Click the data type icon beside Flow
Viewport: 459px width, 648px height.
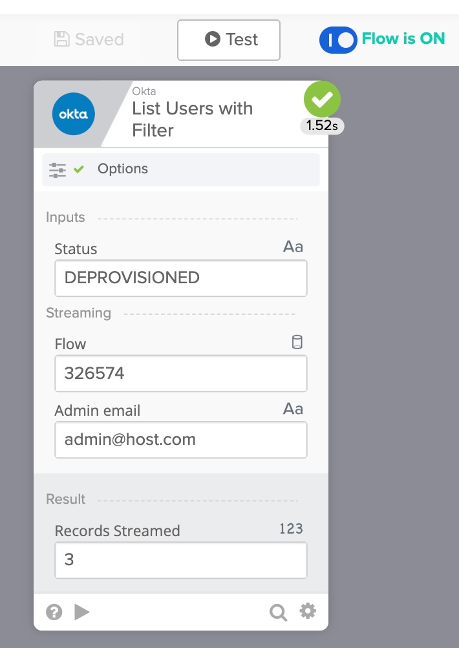(x=297, y=341)
